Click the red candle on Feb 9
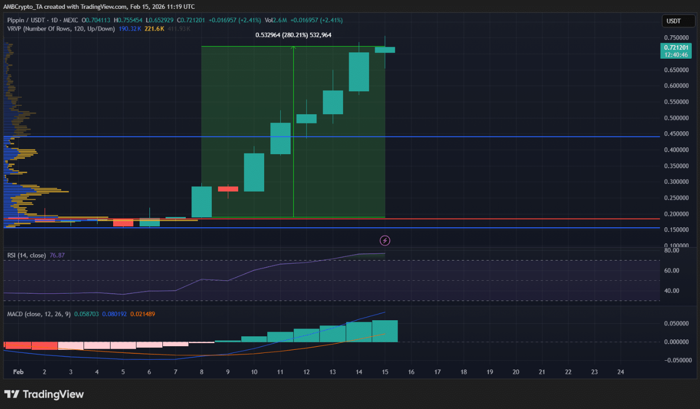Screen dimensions: 700x409 point(228,189)
